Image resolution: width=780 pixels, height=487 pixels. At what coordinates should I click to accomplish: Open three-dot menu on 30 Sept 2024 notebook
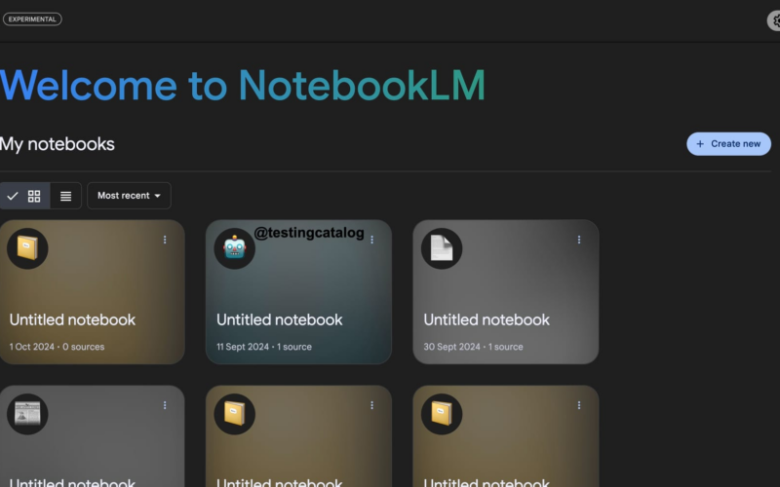point(579,240)
